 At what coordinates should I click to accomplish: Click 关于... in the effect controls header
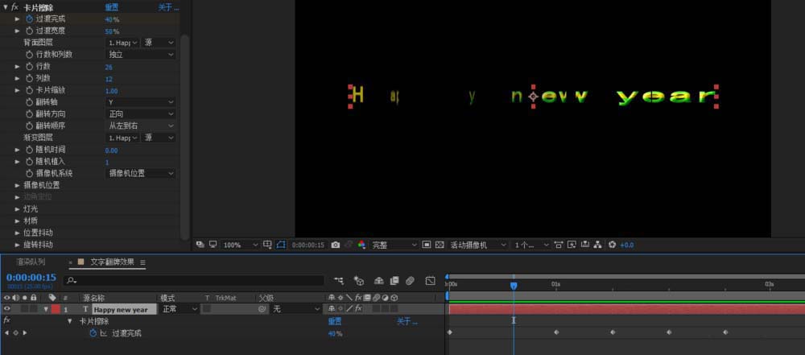[x=169, y=8]
